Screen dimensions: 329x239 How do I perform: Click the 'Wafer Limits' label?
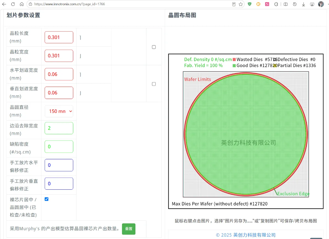point(198,79)
